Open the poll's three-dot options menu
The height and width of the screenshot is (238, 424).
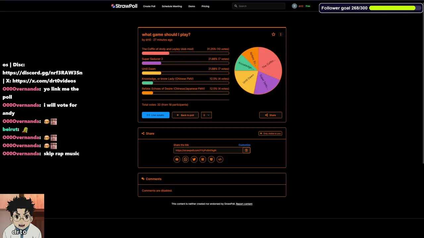[x=281, y=34]
